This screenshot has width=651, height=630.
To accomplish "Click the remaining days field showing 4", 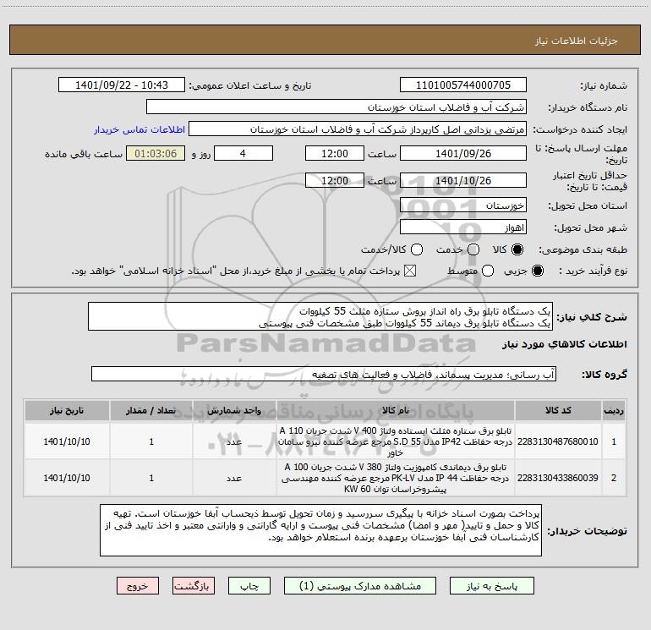I will (243, 153).
